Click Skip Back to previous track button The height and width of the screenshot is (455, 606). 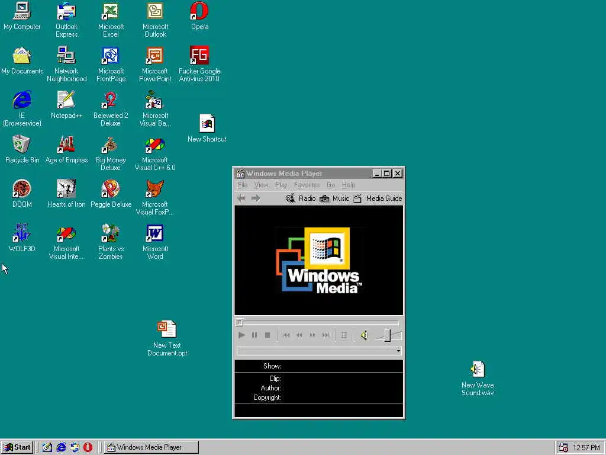tap(286, 335)
